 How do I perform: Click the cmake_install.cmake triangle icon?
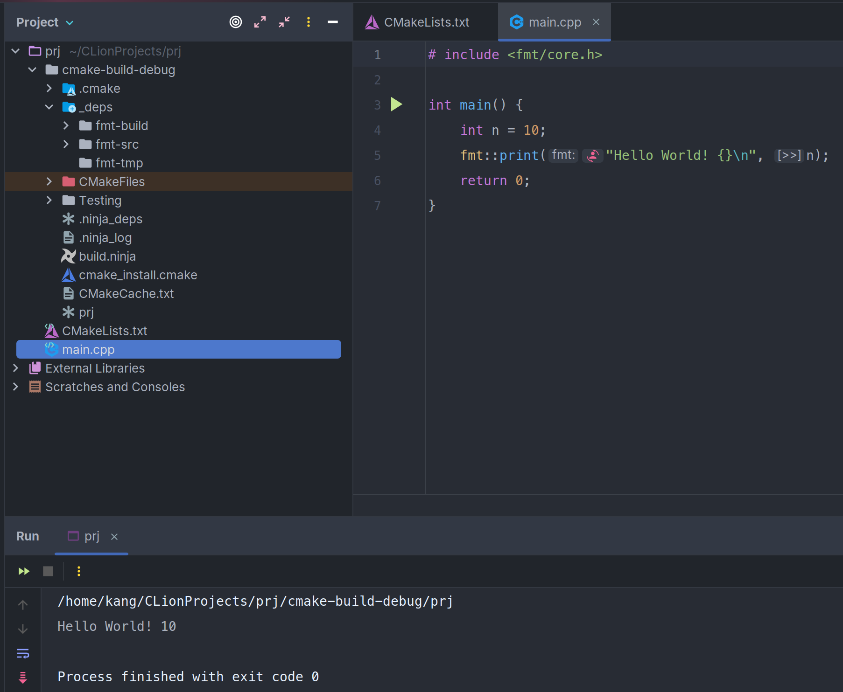click(69, 275)
